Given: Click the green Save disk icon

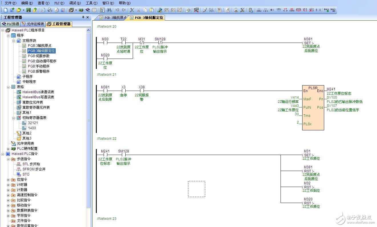Looking at the screenshot, I should tap(29, 10).
